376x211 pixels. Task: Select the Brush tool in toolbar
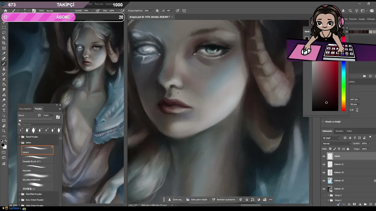(x=4, y=64)
